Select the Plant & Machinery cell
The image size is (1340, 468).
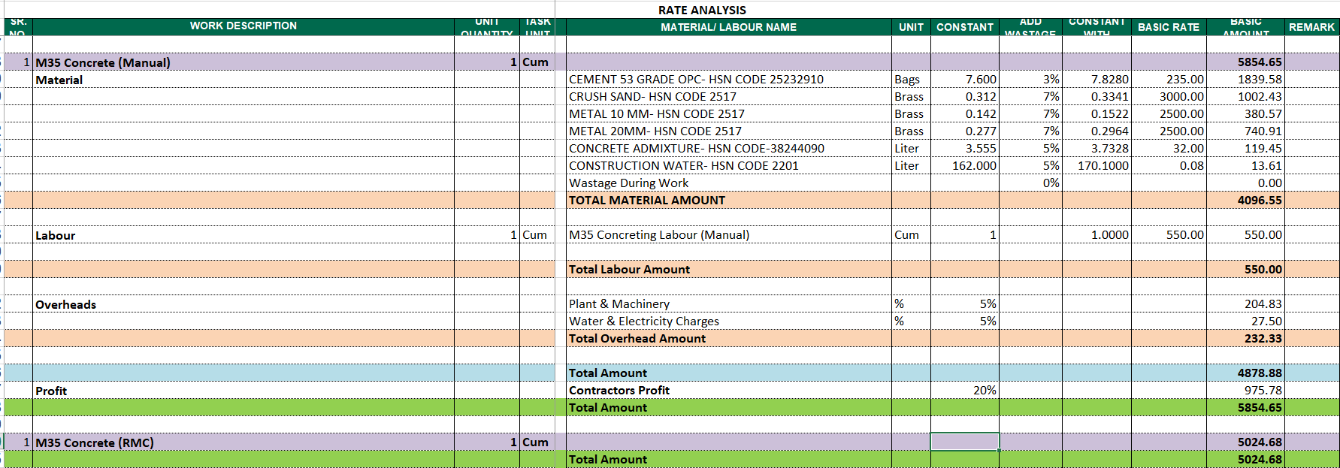(x=728, y=304)
